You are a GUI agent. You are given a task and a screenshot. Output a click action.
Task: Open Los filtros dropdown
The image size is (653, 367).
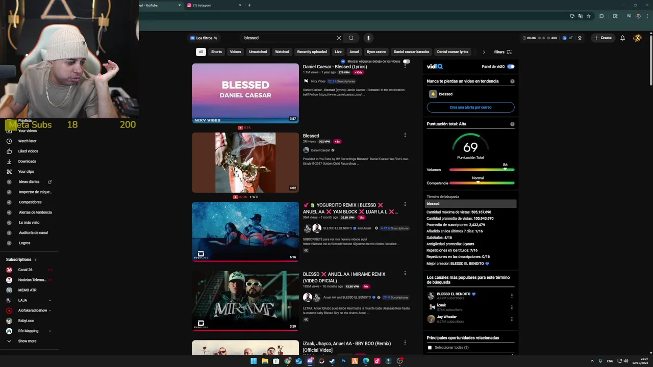[x=204, y=38]
